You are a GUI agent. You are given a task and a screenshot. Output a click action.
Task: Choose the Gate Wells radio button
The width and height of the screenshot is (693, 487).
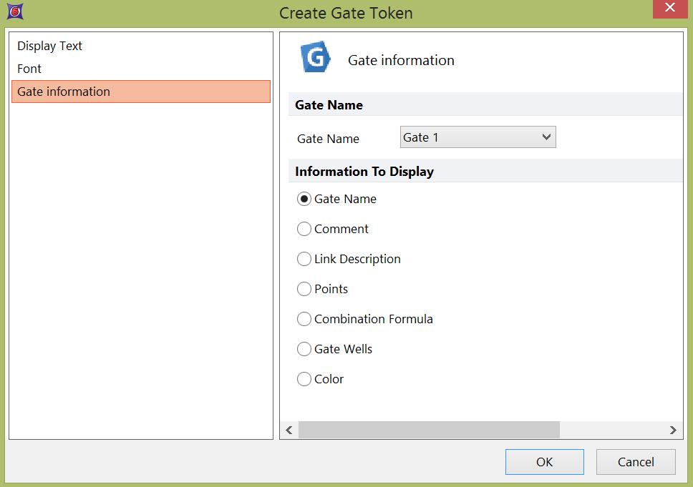(304, 350)
